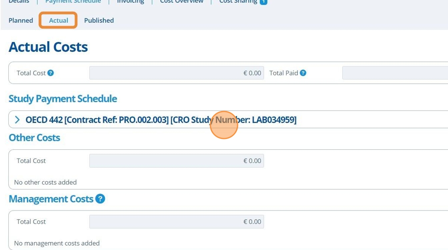Viewport: 448px width, 250px height.
Task: Go to the Details tab
Action: [x=19, y=2]
